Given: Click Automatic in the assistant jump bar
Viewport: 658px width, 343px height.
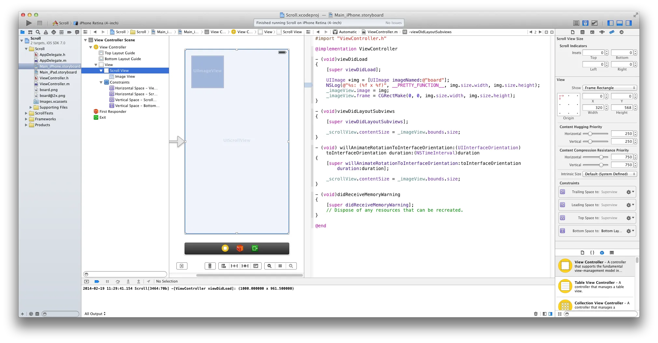Looking at the screenshot, I should pos(348,32).
